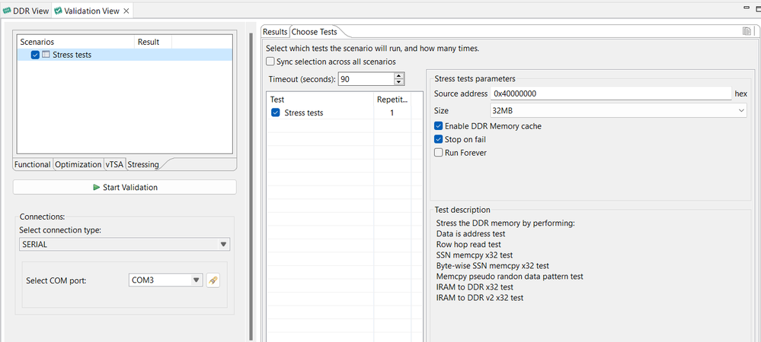
Task: Open the SERIAL connection type dropdown
Action: click(x=124, y=245)
